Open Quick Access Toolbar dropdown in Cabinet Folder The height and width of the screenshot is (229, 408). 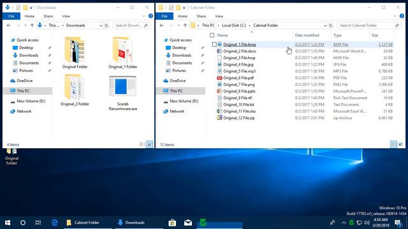pos(184,8)
